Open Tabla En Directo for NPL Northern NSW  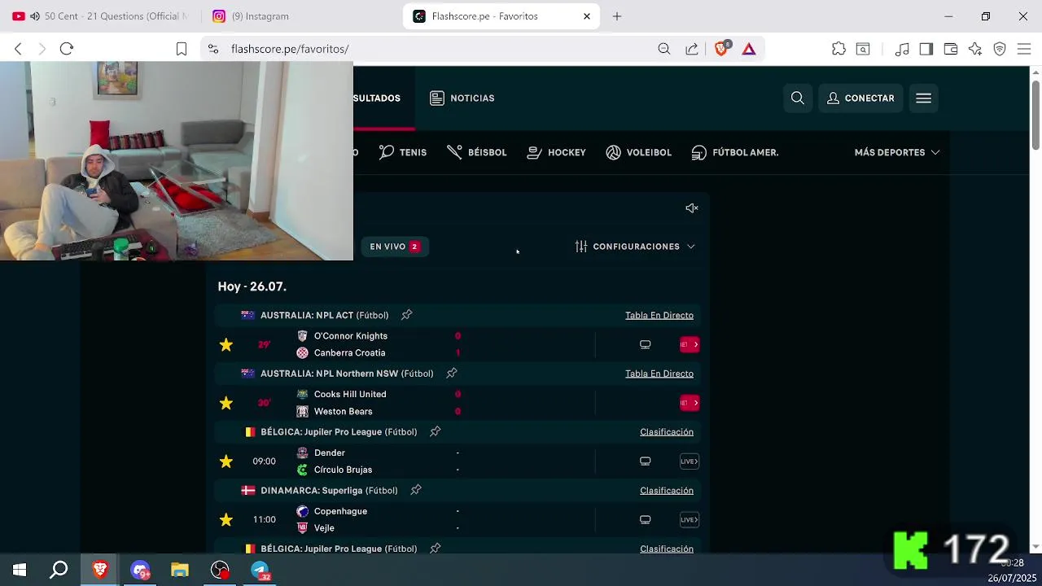(659, 374)
